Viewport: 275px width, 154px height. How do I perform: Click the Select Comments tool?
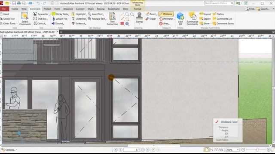tap(25, 19)
